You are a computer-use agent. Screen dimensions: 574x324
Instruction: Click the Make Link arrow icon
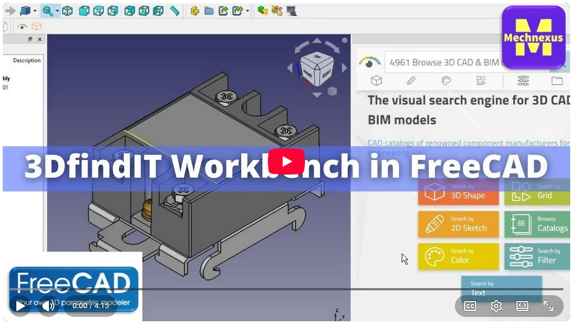pyautogui.click(x=223, y=11)
